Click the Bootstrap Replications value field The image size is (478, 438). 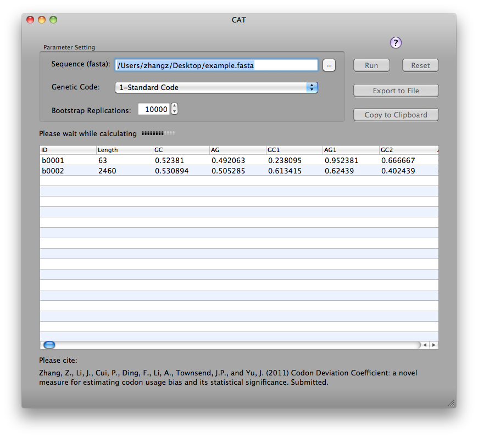[x=154, y=109]
